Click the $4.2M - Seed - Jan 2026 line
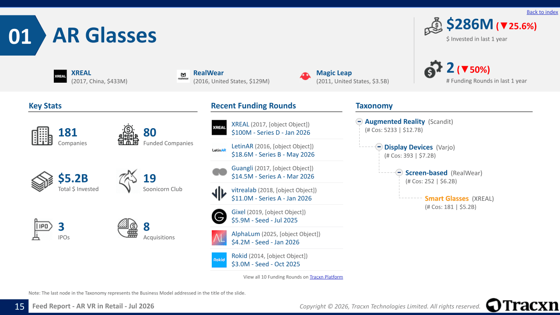The width and height of the screenshot is (560, 315). [266, 242]
